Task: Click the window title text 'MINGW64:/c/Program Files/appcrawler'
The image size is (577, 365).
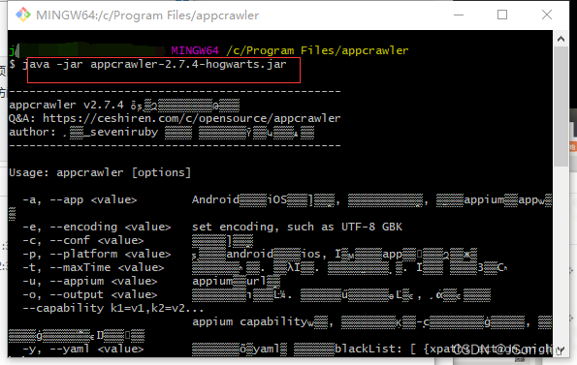Action: 147,15
